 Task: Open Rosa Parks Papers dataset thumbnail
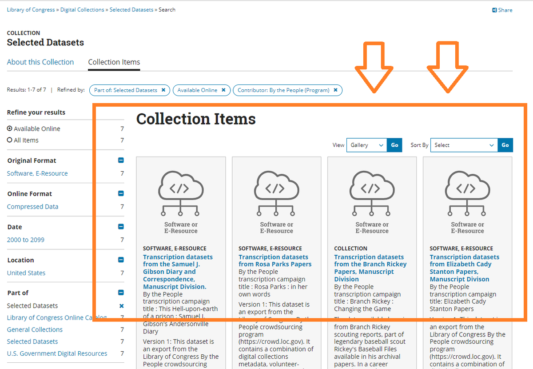(276, 201)
